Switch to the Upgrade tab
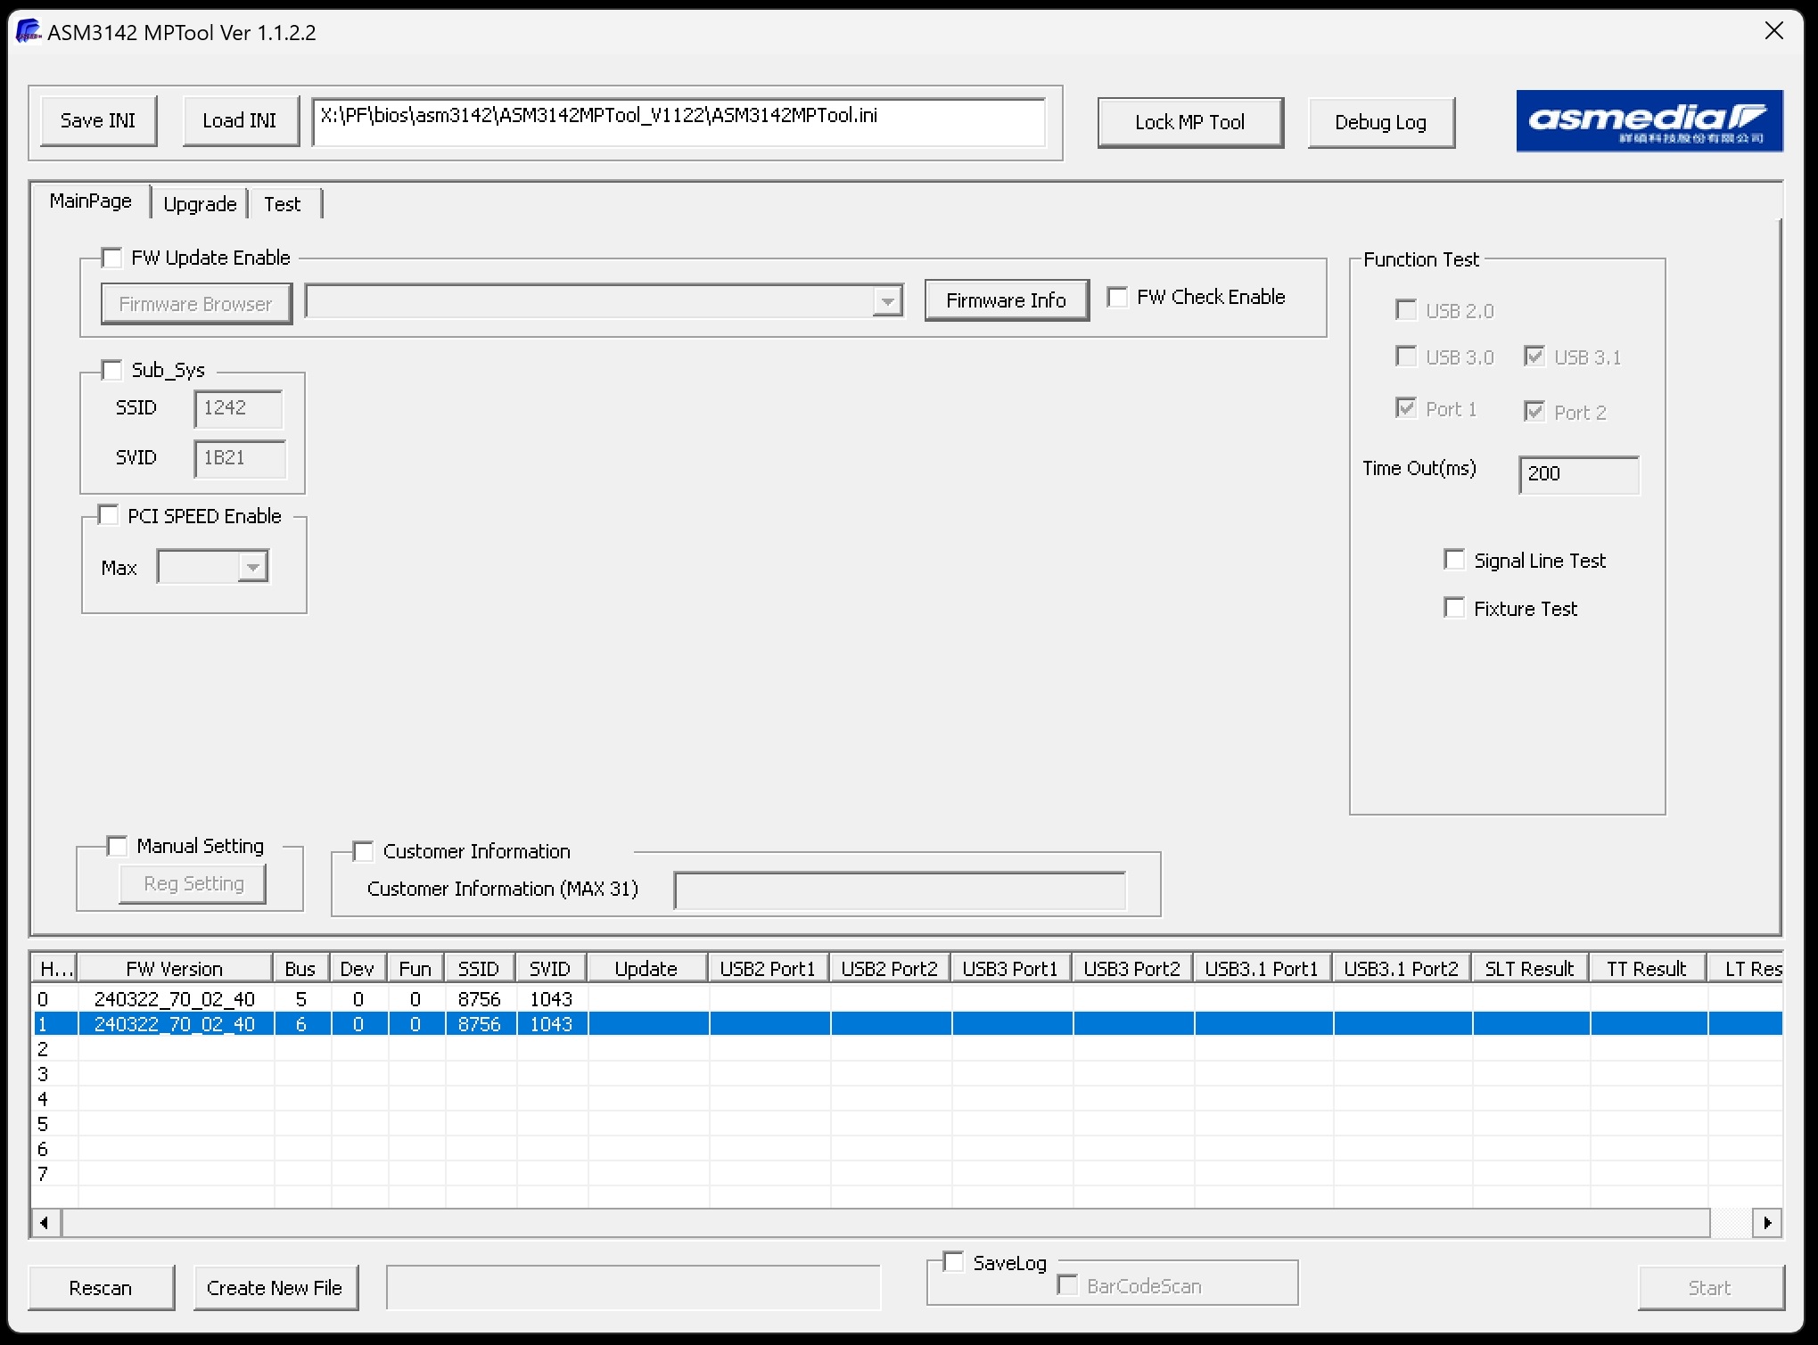 coord(200,204)
